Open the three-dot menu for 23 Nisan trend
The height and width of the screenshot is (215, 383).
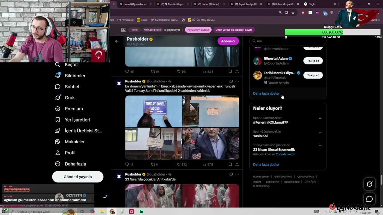320,146
